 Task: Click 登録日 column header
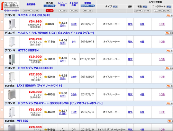pyautogui.click(x=88, y=3)
